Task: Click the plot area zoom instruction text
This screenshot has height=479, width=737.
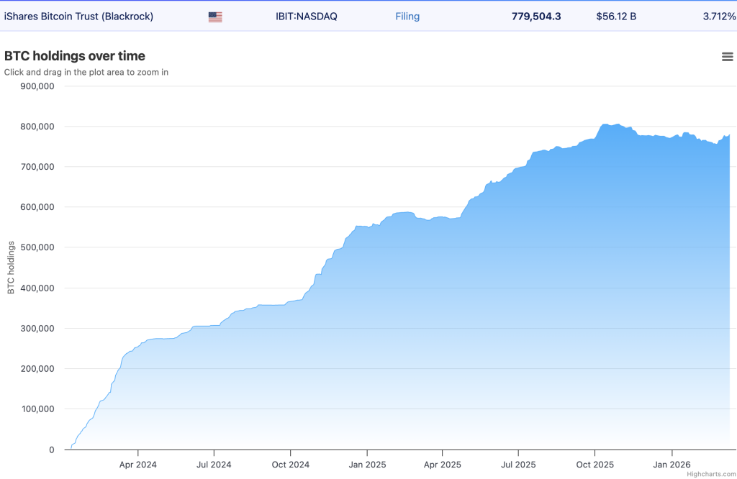Action: pos(86,72)
